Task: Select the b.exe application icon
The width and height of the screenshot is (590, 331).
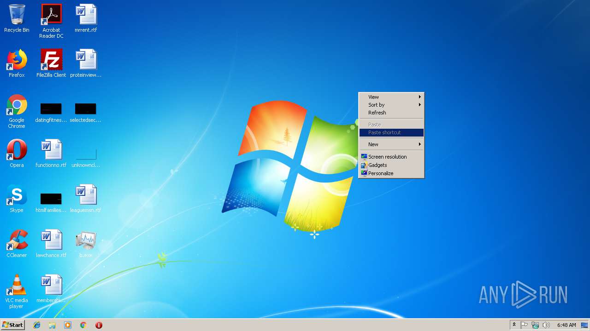Action: tap(86, 244)
